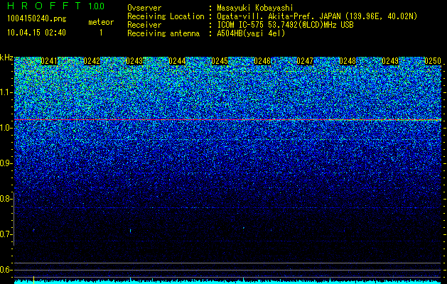Click the 1.1 kHz axis label
The width and height of the screenshot is (447, 284).
(x=6, y=92)
